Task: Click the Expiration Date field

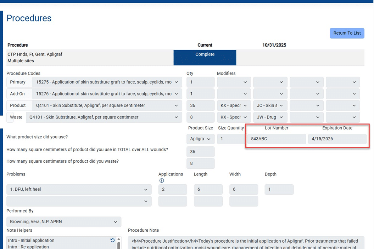Action: click(x=337, y=139)
